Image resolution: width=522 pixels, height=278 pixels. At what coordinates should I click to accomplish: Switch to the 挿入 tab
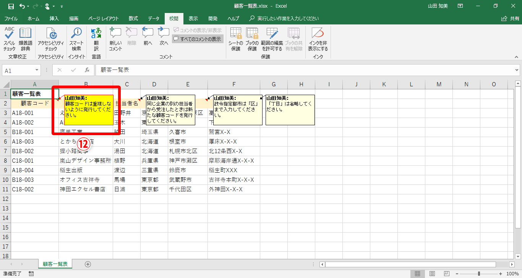[54, 19]
